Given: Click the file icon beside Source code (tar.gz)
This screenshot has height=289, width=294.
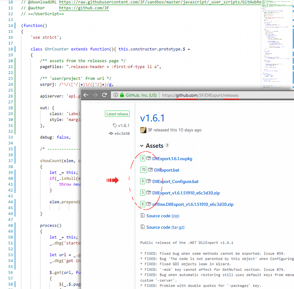Looking at the screenshot, I should [143, 227].
